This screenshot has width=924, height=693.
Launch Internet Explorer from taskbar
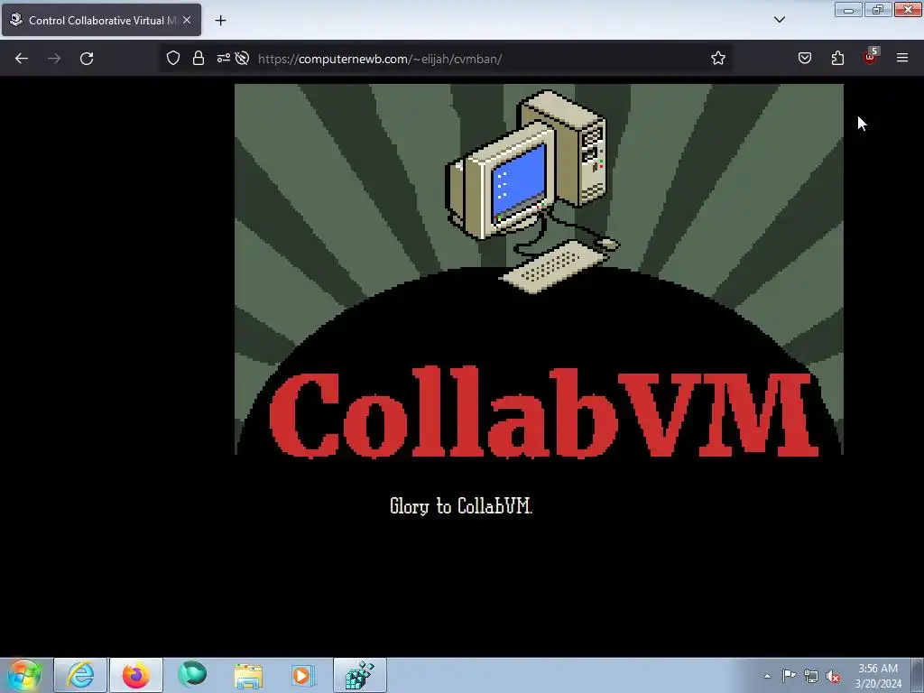pyautogui.click(x=80, y=675)
